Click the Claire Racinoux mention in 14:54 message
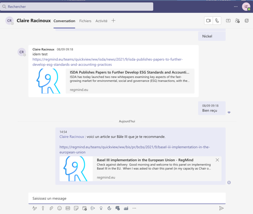 tap(72, 136)
